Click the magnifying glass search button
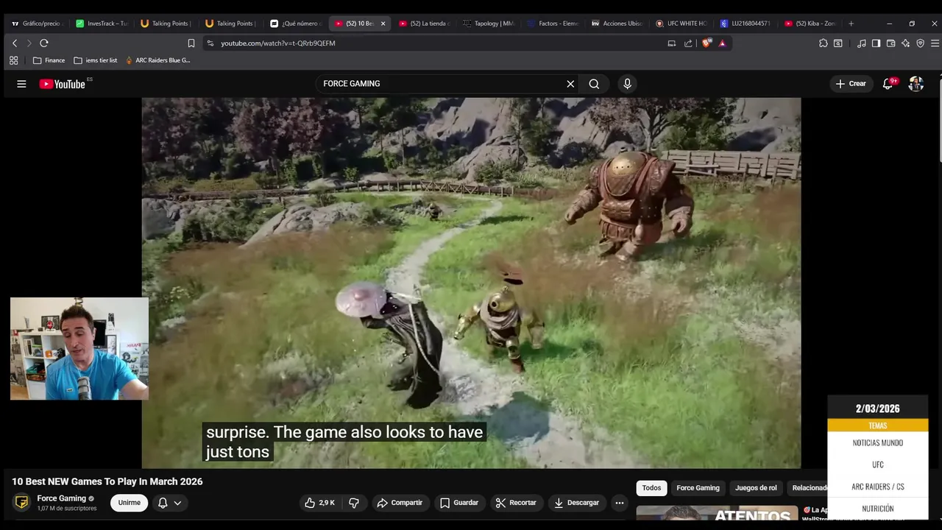The width and height of the screenshot is (942, 530). point(594,84)
